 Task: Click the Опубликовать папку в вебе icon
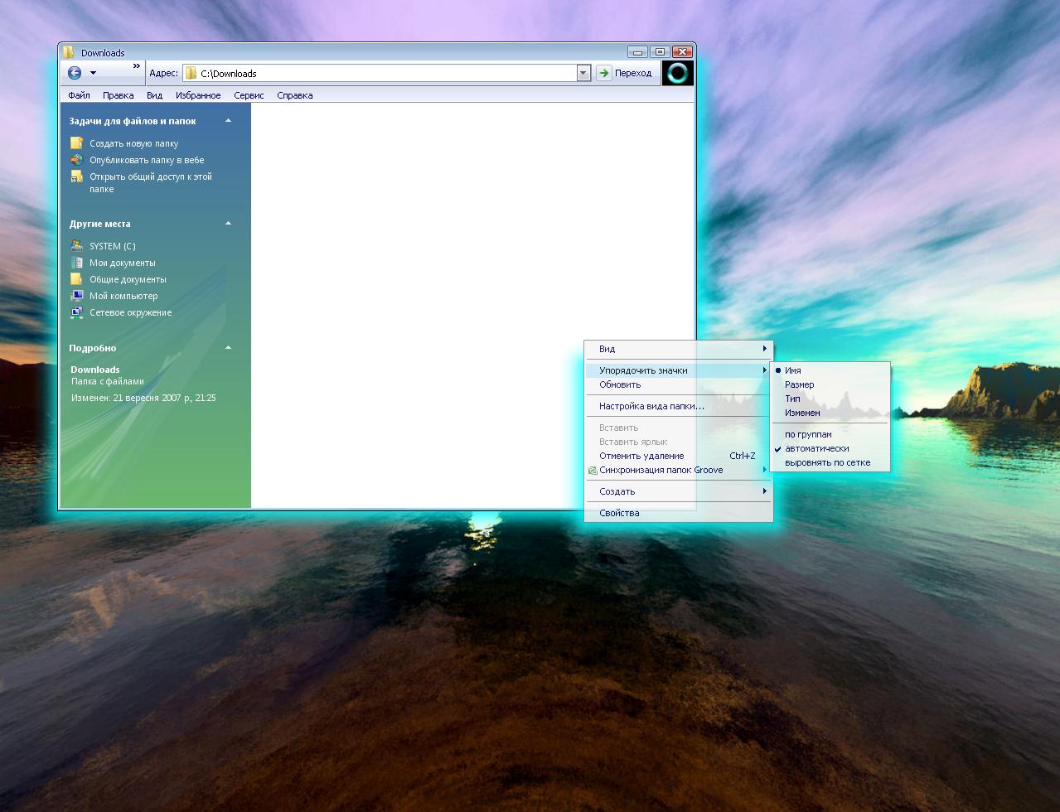(x=77, y=160)
